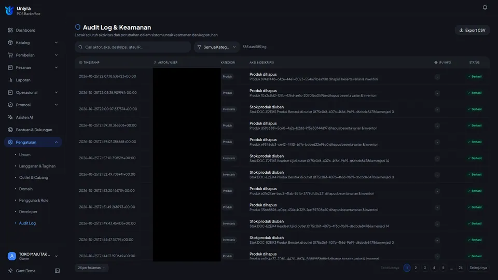This screenshot has height=280, width=498.
Task: Click the Promosi icon in sidebar
Action: (10, 105)
